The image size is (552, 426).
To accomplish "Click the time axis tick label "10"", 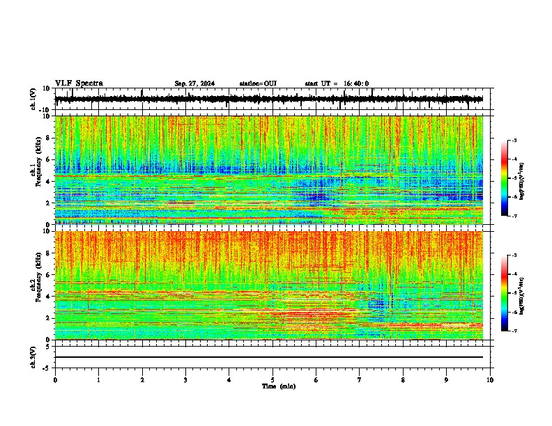I will click(x=490, y=380).
